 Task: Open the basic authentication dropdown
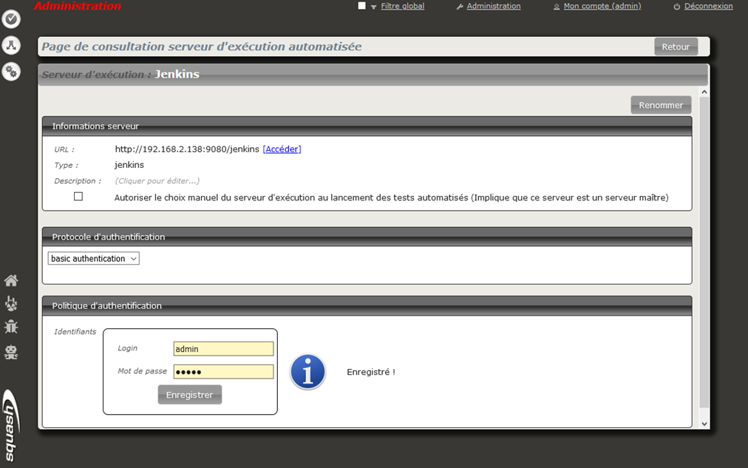point(93,258)
